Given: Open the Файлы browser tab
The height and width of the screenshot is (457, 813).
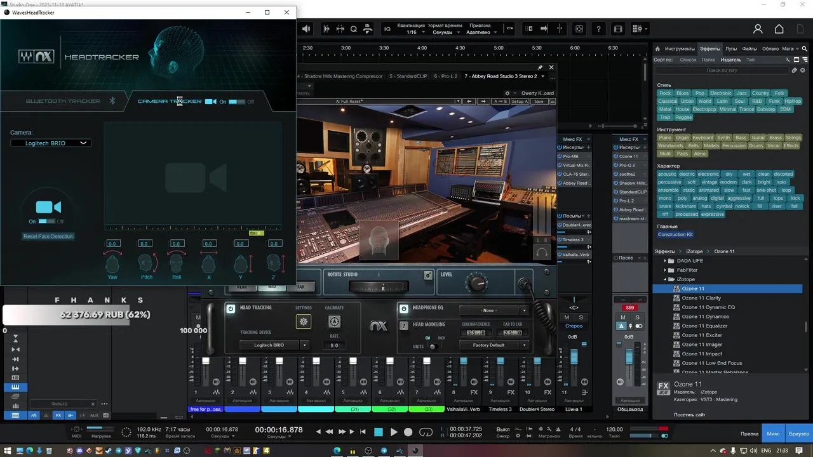Looking at the screenshot, I should [749, 49].
